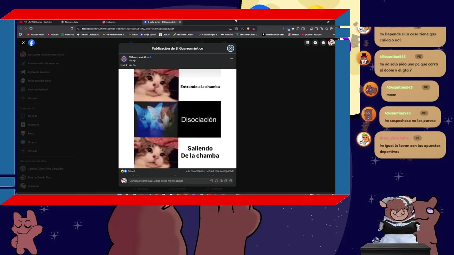The width and height of the screenshot is (454, 255).
Task: Close the El ciclo sin fin Facebook tab
Action: click(x=180, y=22)
